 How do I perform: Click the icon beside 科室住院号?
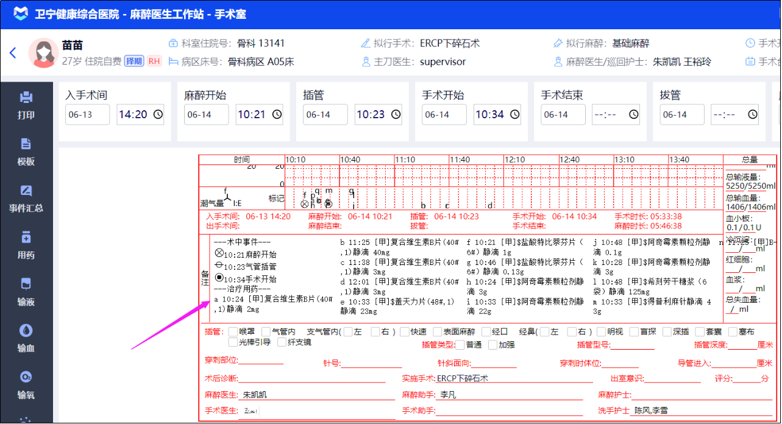(x=173, y=44)
